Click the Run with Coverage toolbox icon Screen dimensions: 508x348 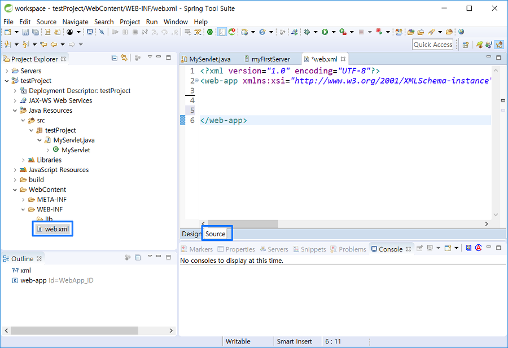point(343,32)
